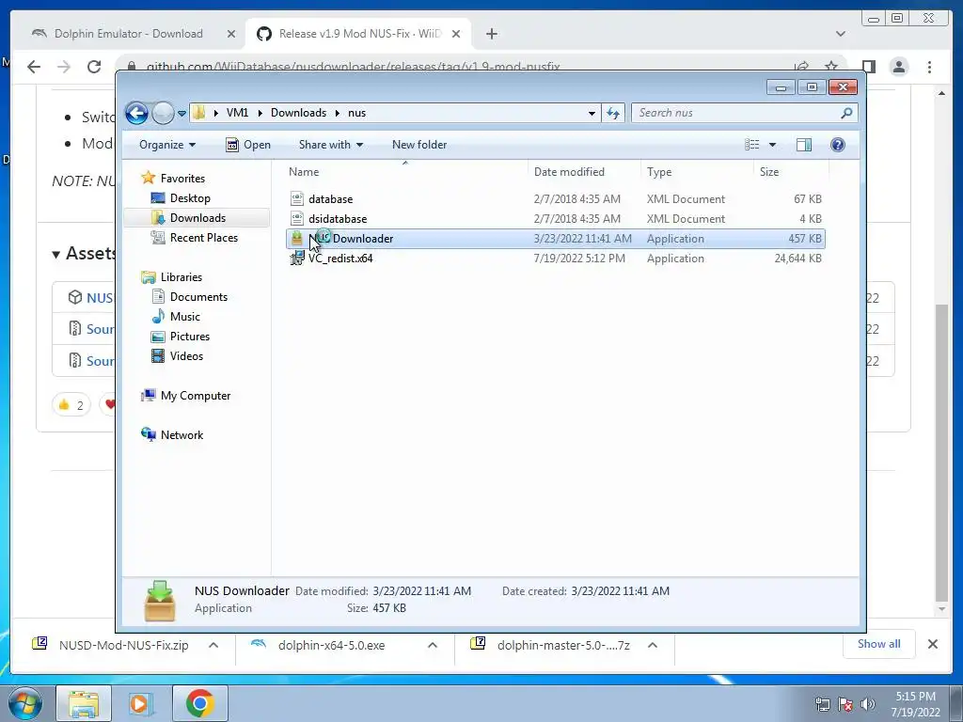Sort files by Date modified column
This screenshot has height=722, width=963.
click(x=569, y=172)
